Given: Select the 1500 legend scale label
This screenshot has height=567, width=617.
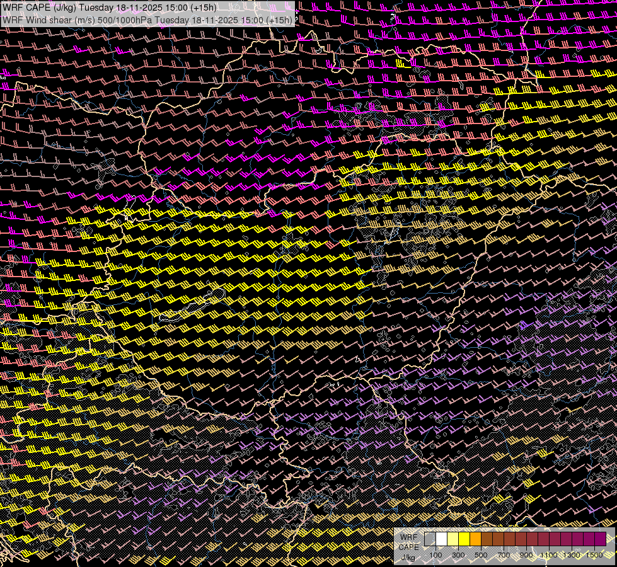Looking at the screenshot, I should (594, 555).
